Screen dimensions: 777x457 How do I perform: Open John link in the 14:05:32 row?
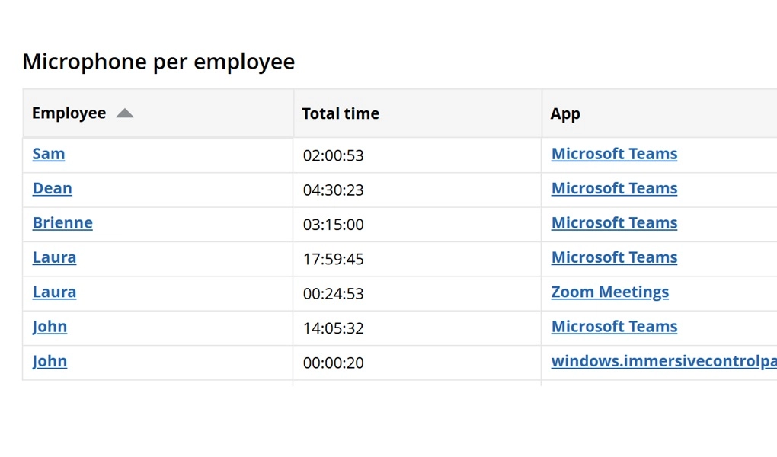(50, 327)
